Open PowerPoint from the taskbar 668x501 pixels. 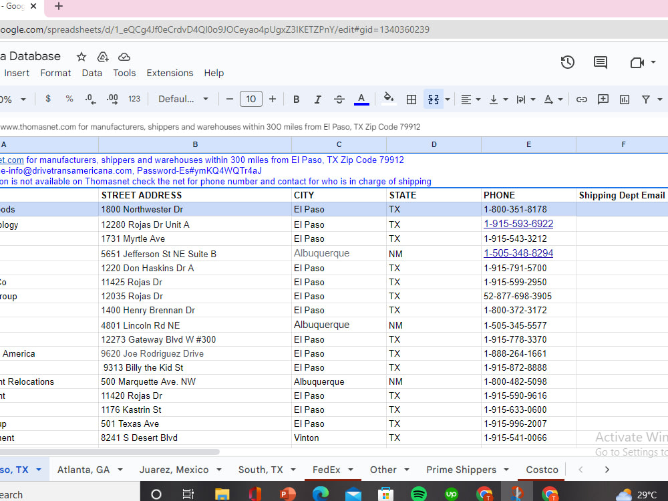coord(288,494)
